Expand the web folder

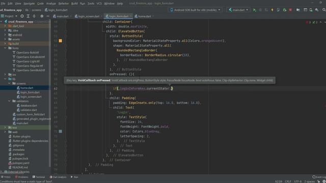coord(6,132)
